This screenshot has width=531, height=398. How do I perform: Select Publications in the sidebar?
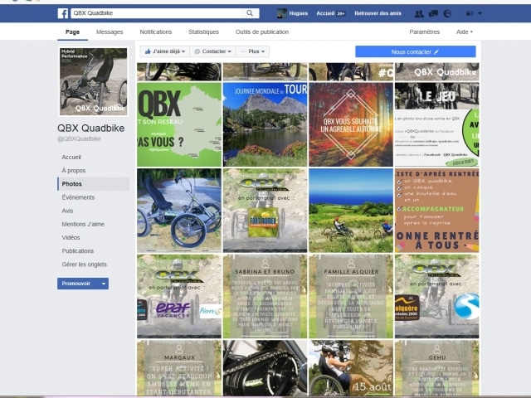point(77,250)
